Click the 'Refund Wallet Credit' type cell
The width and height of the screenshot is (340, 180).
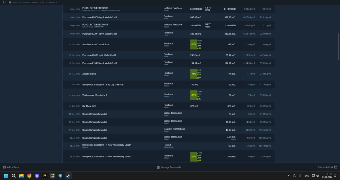point(169,146)
